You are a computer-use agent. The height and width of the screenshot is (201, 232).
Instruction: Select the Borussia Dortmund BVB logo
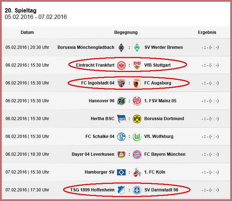pyautogui.click(x=137, y=119)
